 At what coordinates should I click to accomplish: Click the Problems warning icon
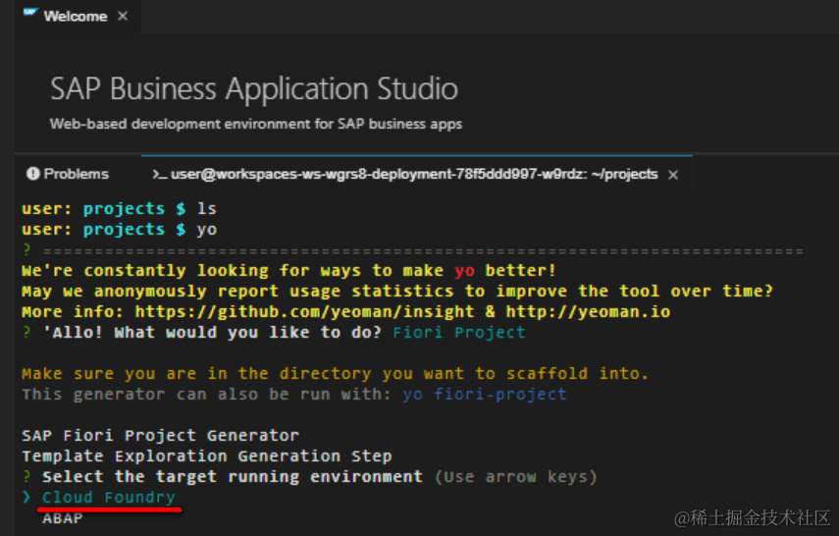(x=32, y=174)
